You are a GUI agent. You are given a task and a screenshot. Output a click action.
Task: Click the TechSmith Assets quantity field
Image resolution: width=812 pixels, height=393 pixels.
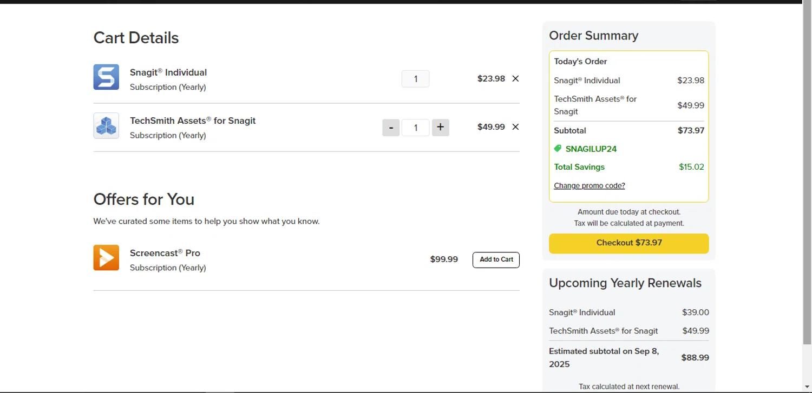(416, 128)
